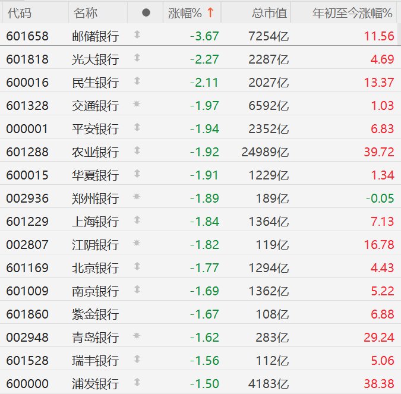Click the 7254亿 market cap cell
The height and width of the screenshot is (394, 401).
(x=269, y=36)
